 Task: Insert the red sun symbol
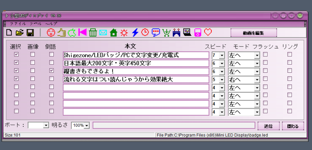(124, 32)
